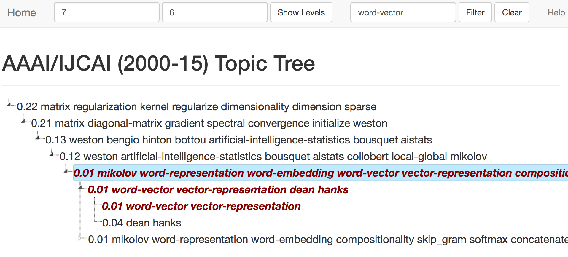Collapse the 0.13 weston bengio node

(x=37, y=137)
